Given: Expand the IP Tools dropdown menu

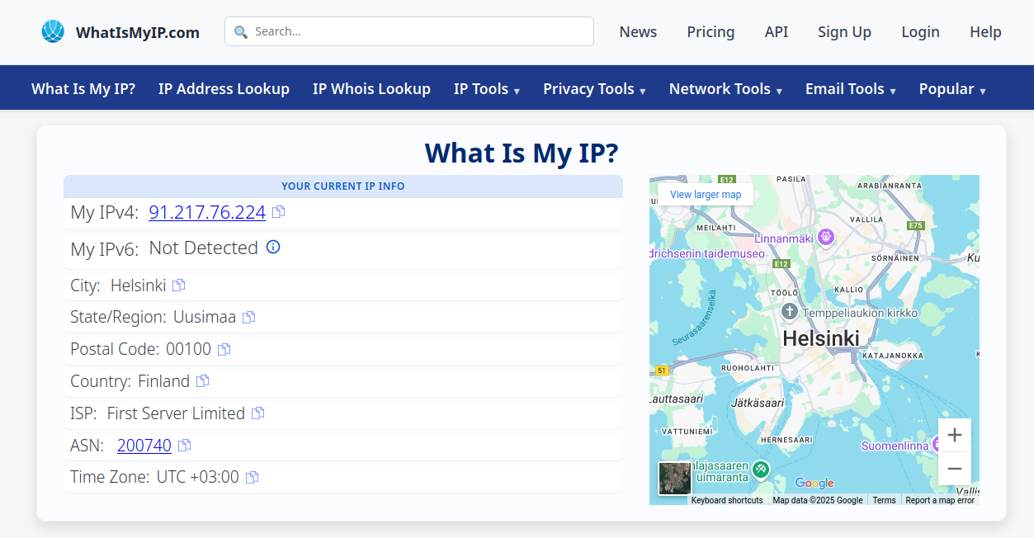Looking at the screenshot, I should [486, 89].
